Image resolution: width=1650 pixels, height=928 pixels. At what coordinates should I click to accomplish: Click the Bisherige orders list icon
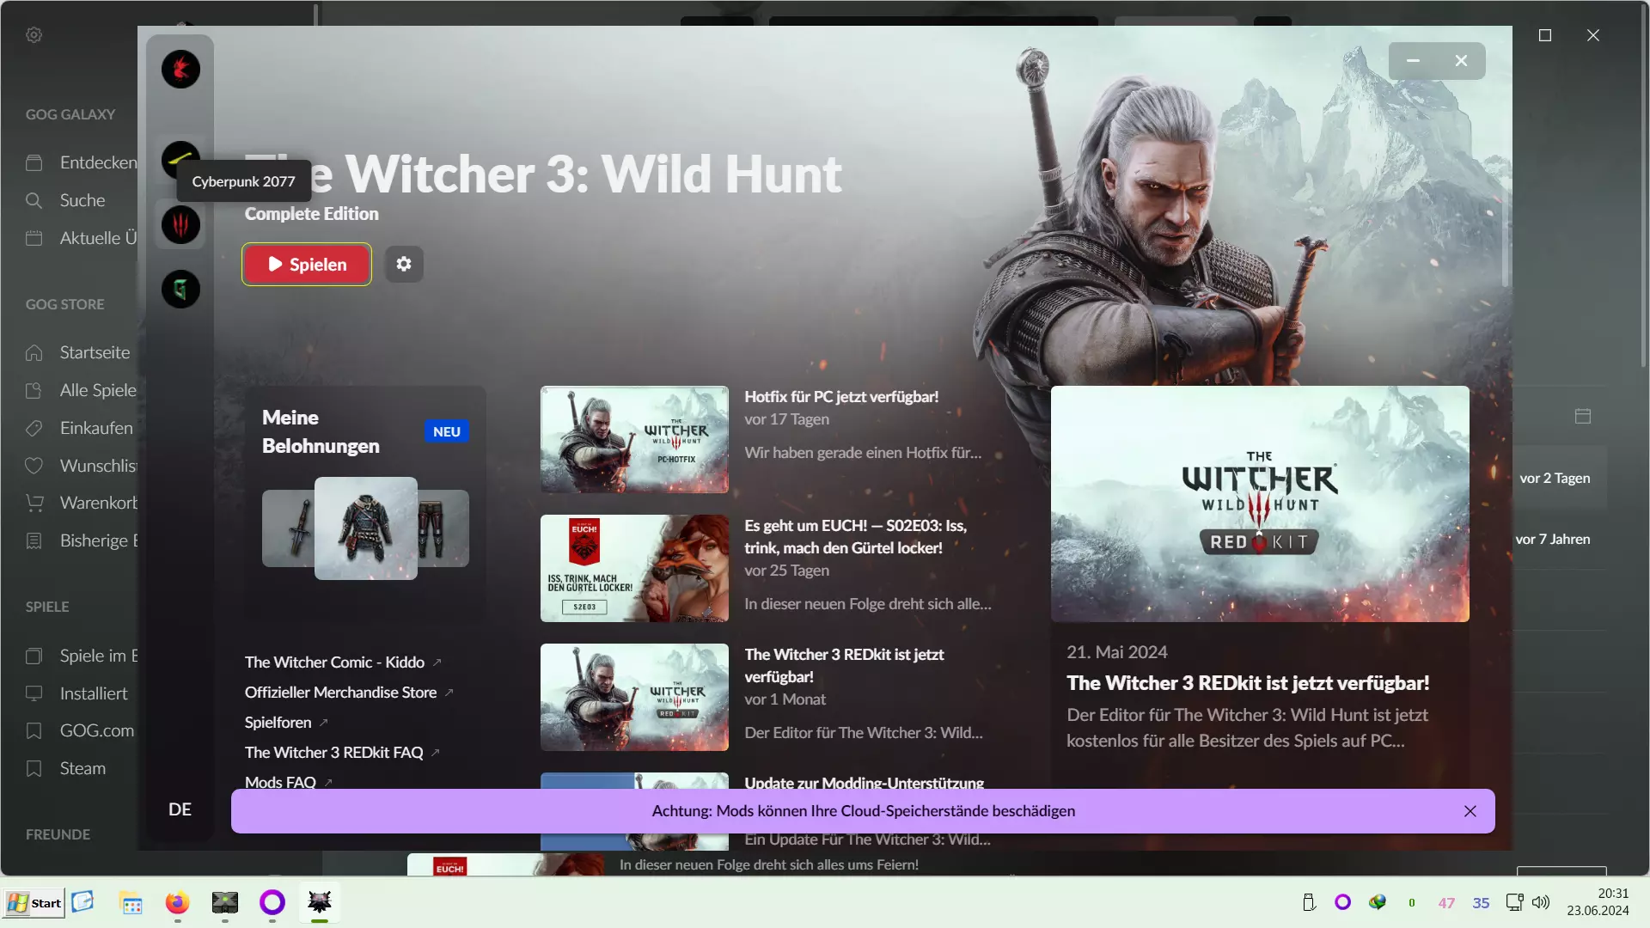34,540
